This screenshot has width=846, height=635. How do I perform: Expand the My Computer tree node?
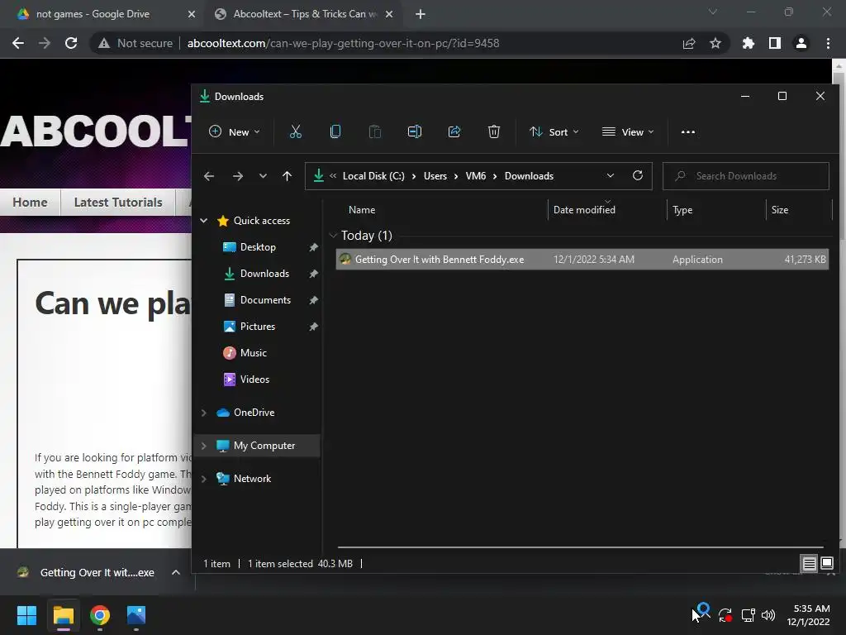point(204,446)
